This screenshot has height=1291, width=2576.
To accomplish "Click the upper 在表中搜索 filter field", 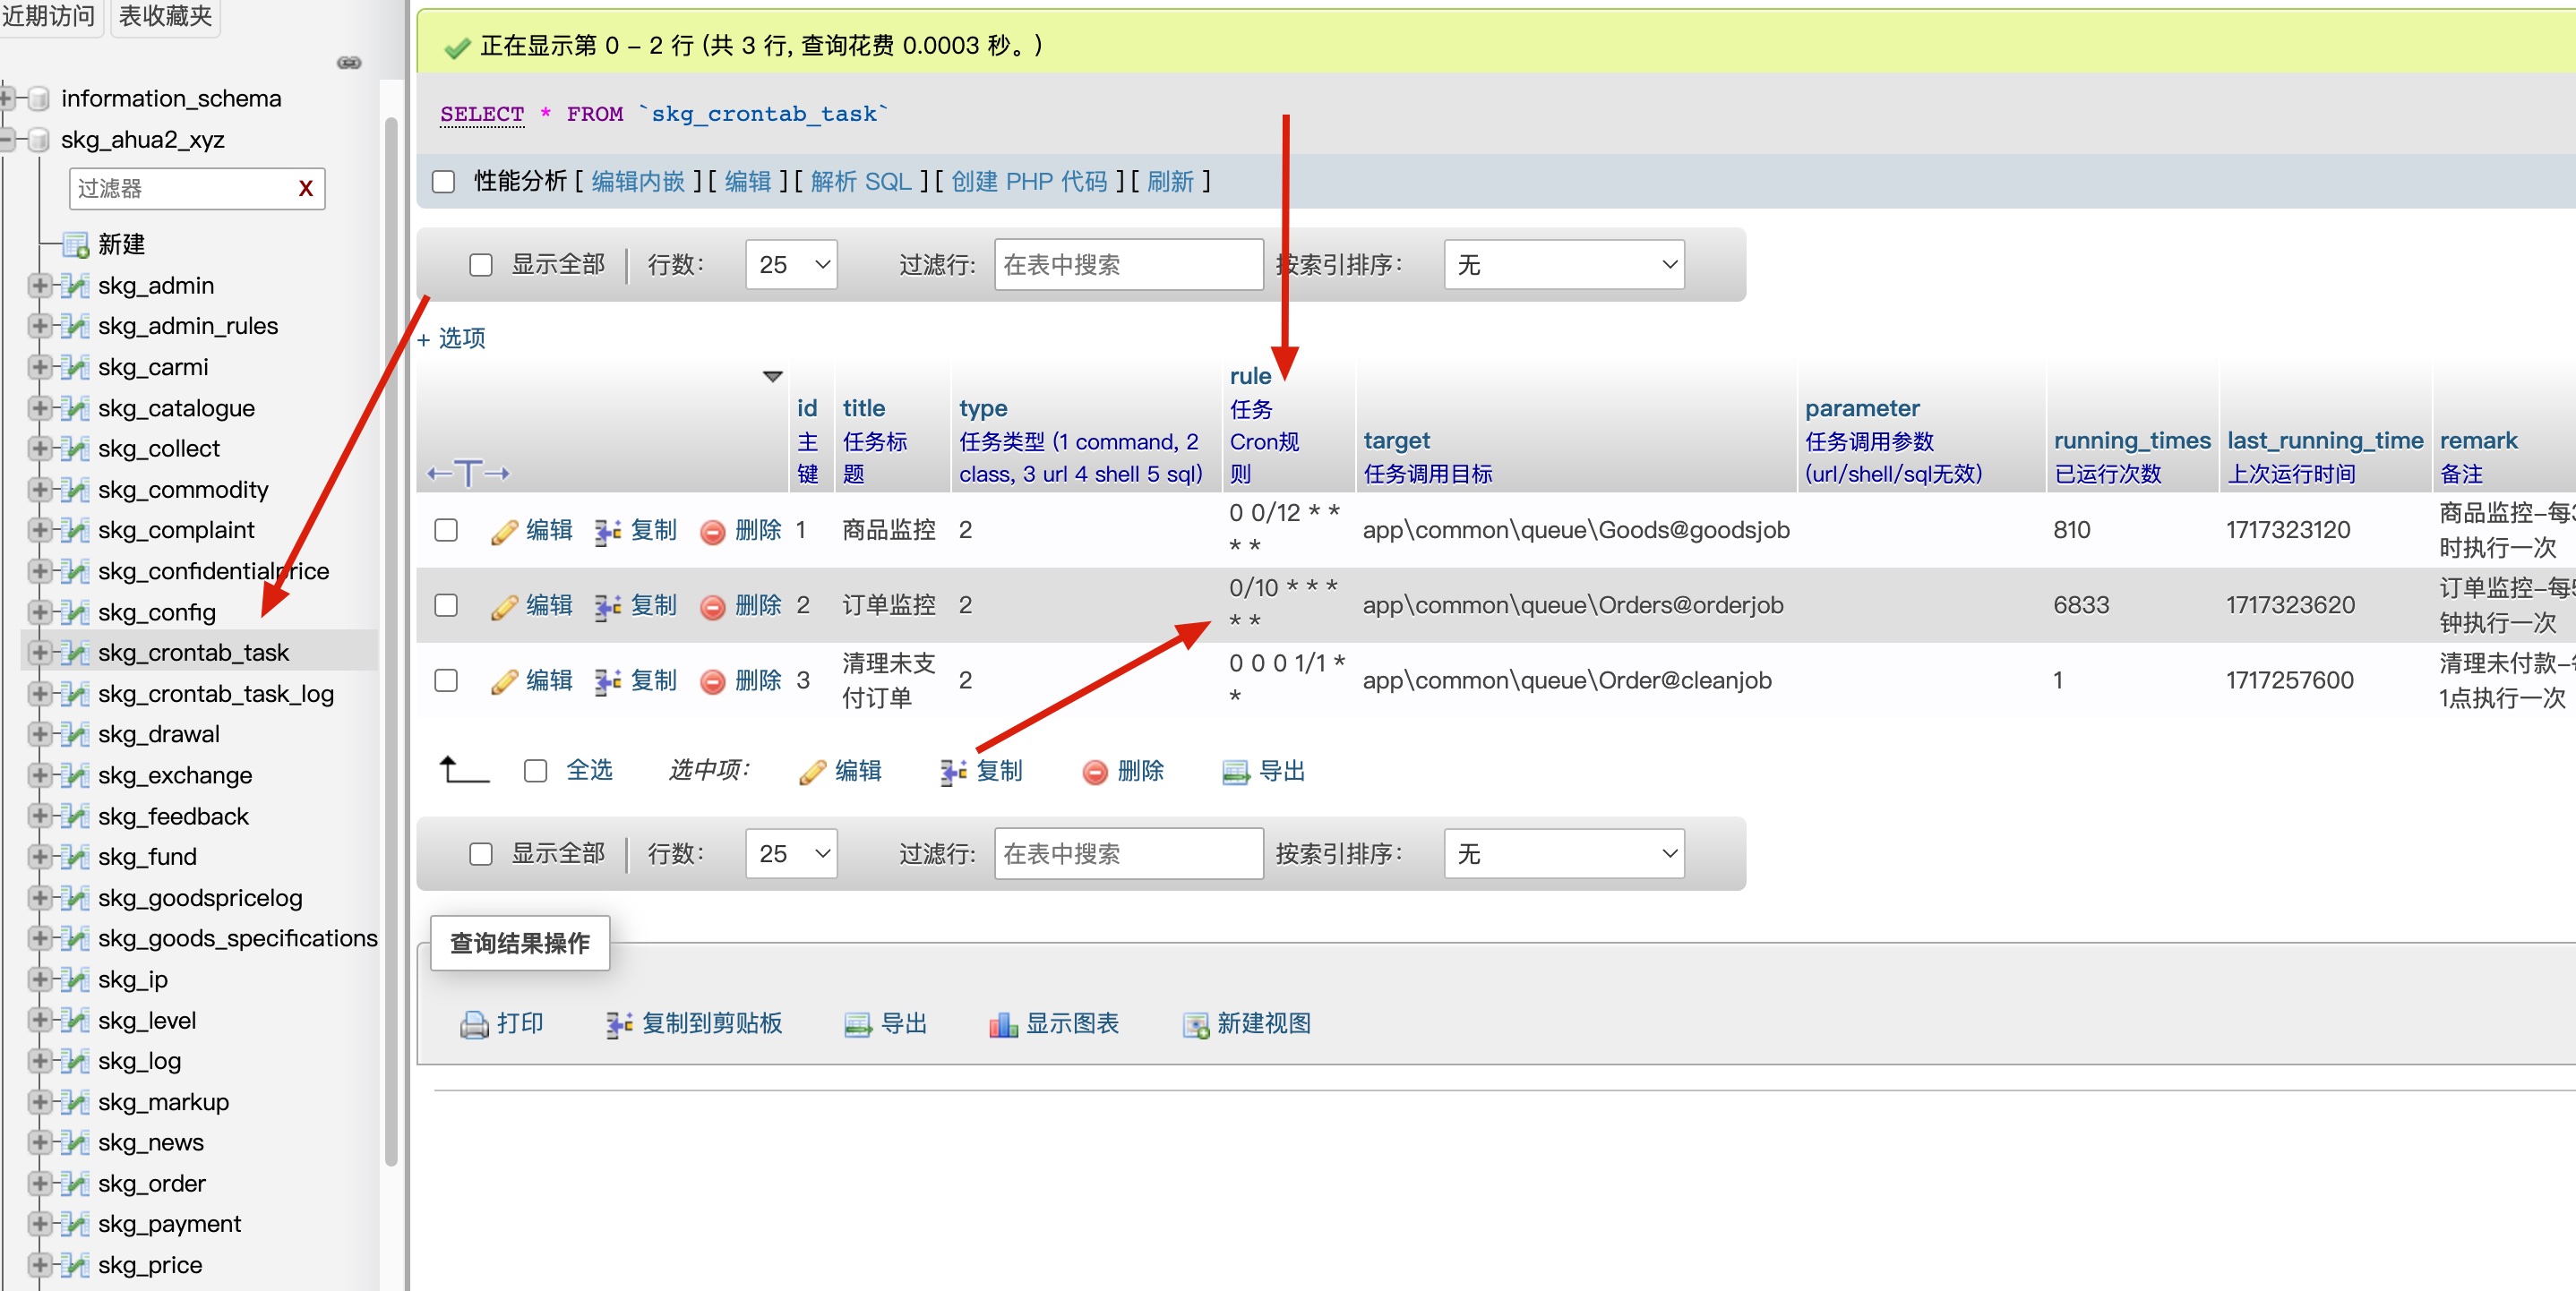I will tap(1129, 265).
